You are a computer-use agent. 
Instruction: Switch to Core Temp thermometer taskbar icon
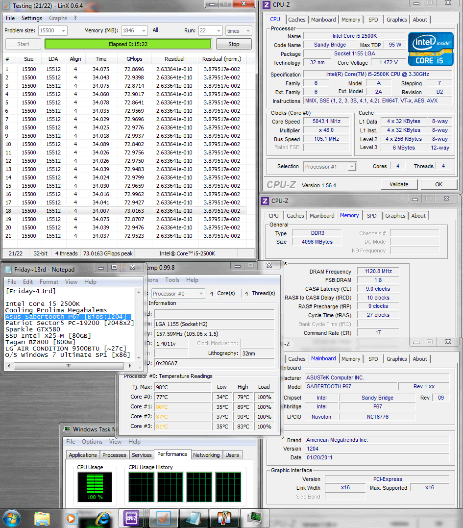(224, 518)
